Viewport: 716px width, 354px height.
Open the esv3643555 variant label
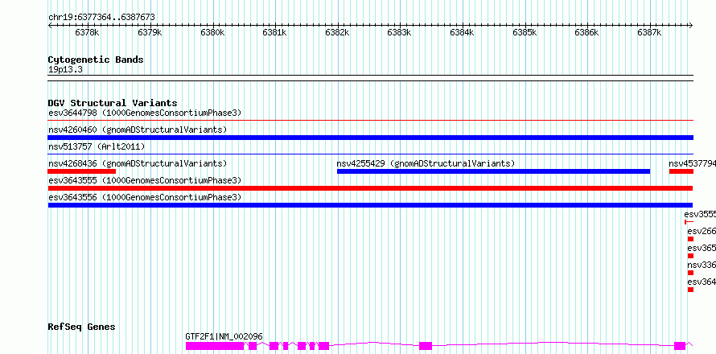click(x=145, y=180)
